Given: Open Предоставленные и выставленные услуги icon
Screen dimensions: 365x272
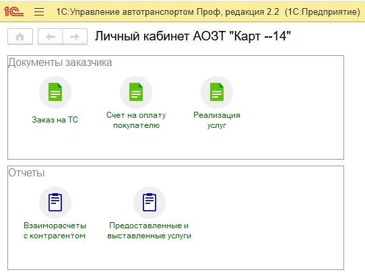Looking at the screenshot, I should coord(150,203).
